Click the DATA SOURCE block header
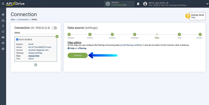 (24, 39)
